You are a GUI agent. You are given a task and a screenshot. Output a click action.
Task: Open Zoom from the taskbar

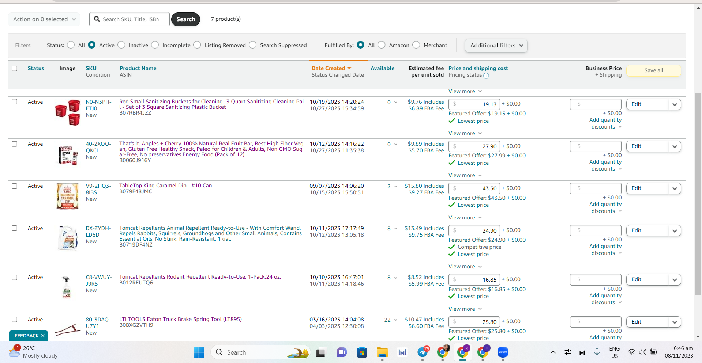point(503,352)
